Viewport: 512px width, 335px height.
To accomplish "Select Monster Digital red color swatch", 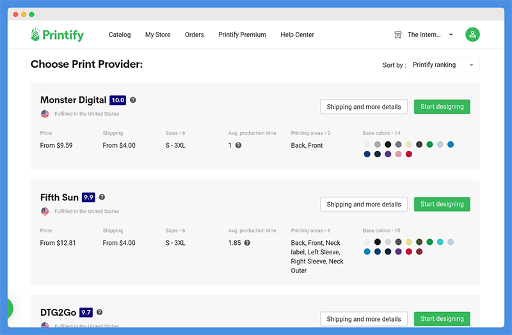I will pos(409,154).
